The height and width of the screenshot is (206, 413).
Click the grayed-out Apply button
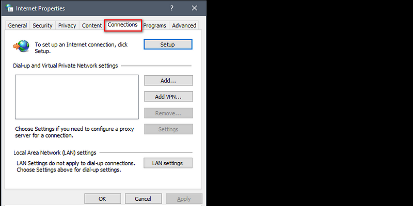click(x=184, y=199)
